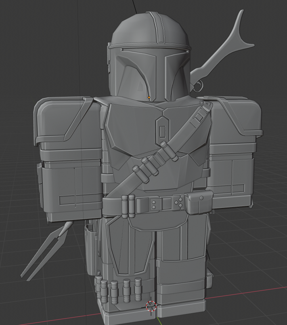The image size is (287, 325).
Task: Select the rifle slung behind the shoulder
Action: [222, 51]
